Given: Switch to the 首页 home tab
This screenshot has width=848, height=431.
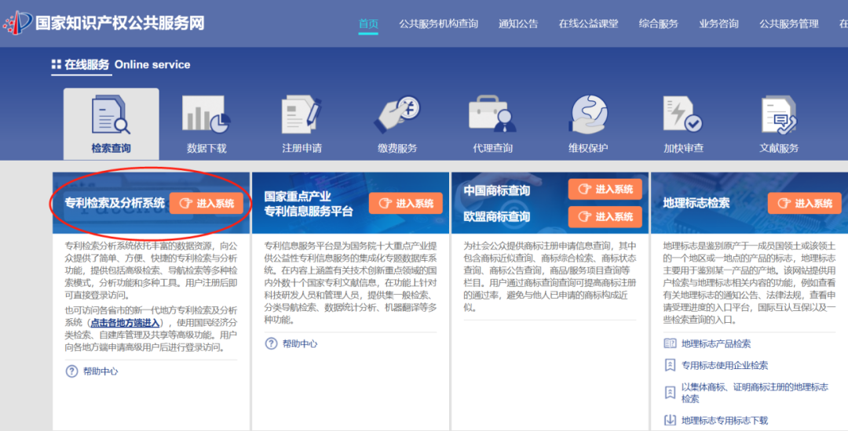Looking at the screenshot, I should pyautogui.click(x=368, y=24).
